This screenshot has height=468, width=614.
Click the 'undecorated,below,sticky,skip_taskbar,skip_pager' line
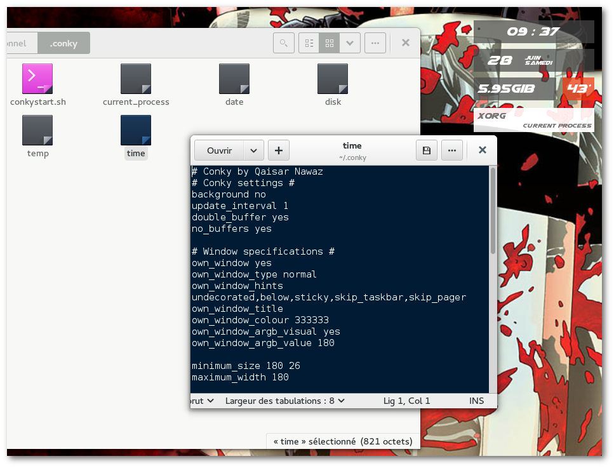pyautogui.click(x=329, y=298)
